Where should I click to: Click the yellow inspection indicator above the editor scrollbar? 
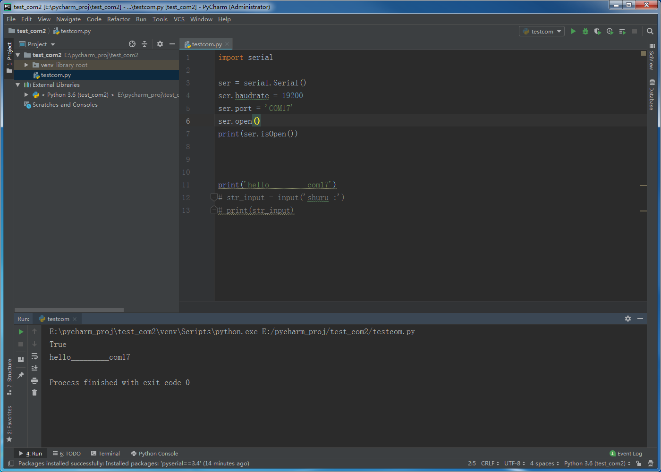pyautogui.click(x=643, y=53)
